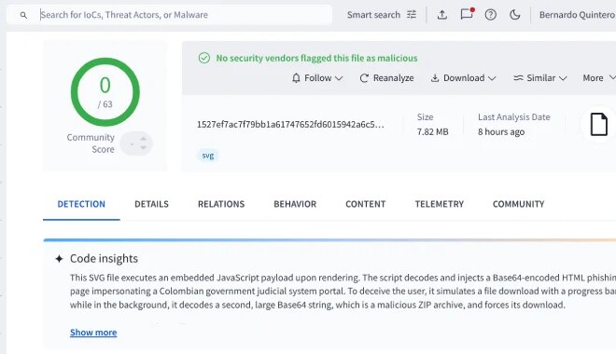This screenshot has width=616, height=354.
Task: Click the 7.82 MB size value
Action: 432,132
